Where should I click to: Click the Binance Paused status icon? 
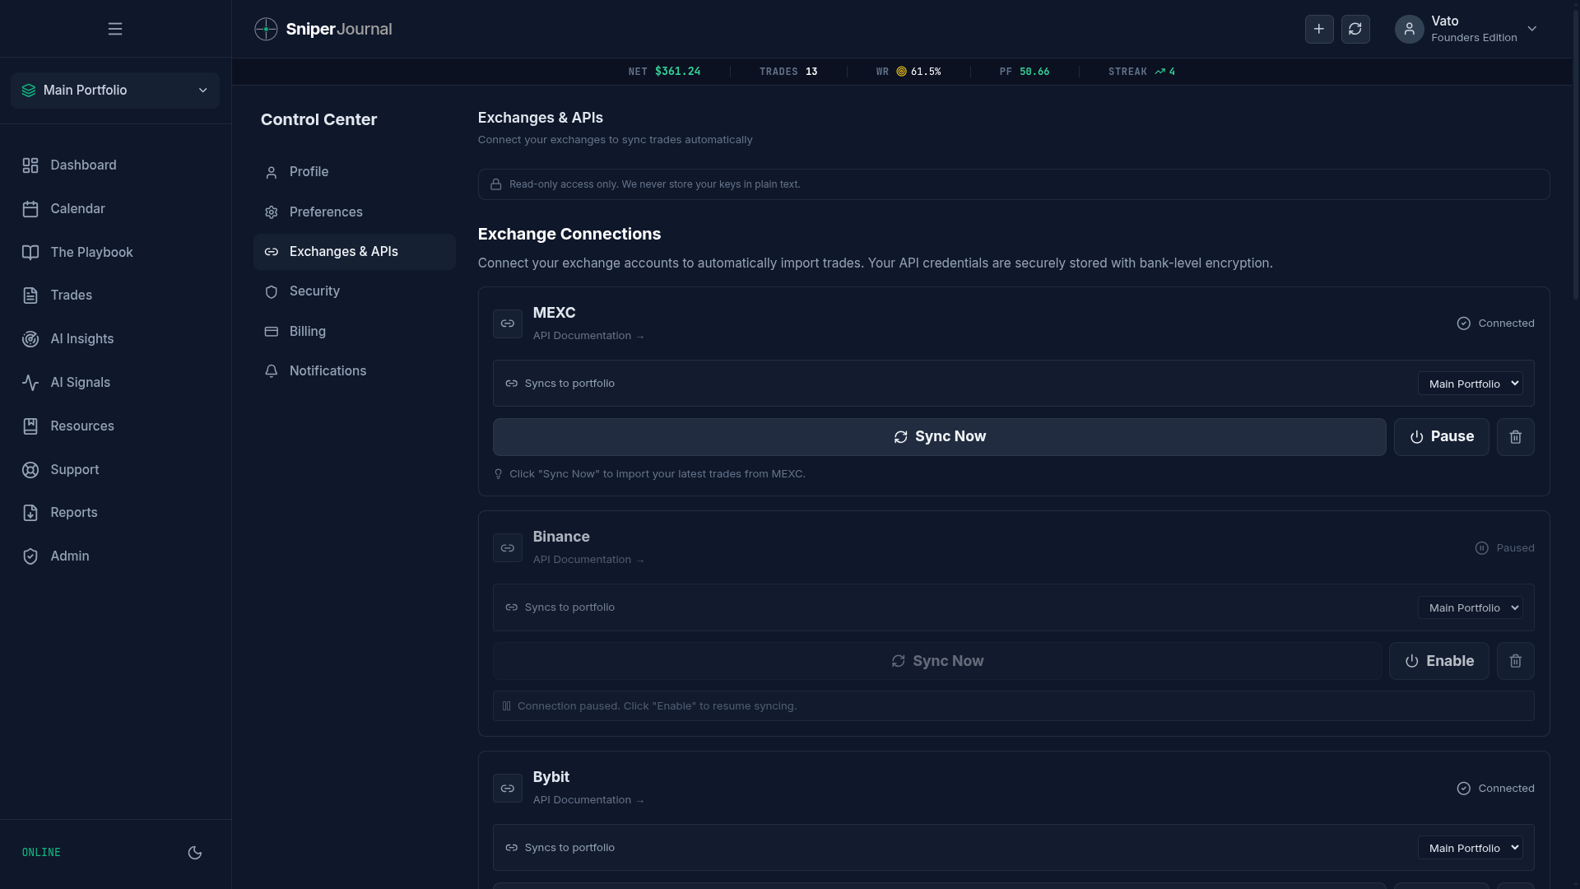coord(1481,548)
